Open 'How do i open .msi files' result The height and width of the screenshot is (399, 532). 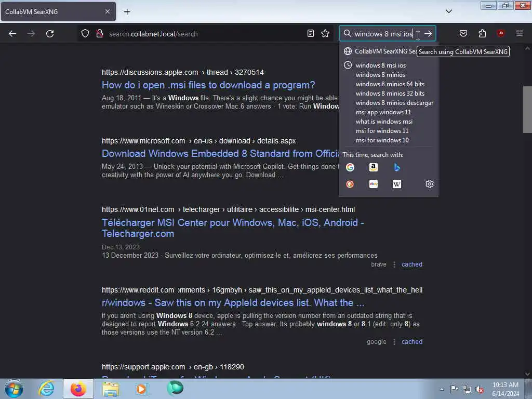(x=208, y=85)
